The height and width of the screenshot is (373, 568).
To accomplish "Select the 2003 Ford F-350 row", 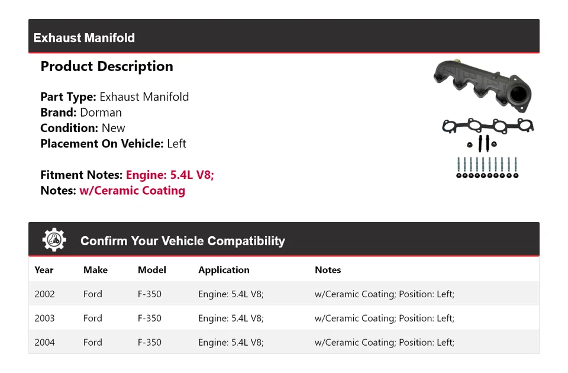I will tap(284, 319).
